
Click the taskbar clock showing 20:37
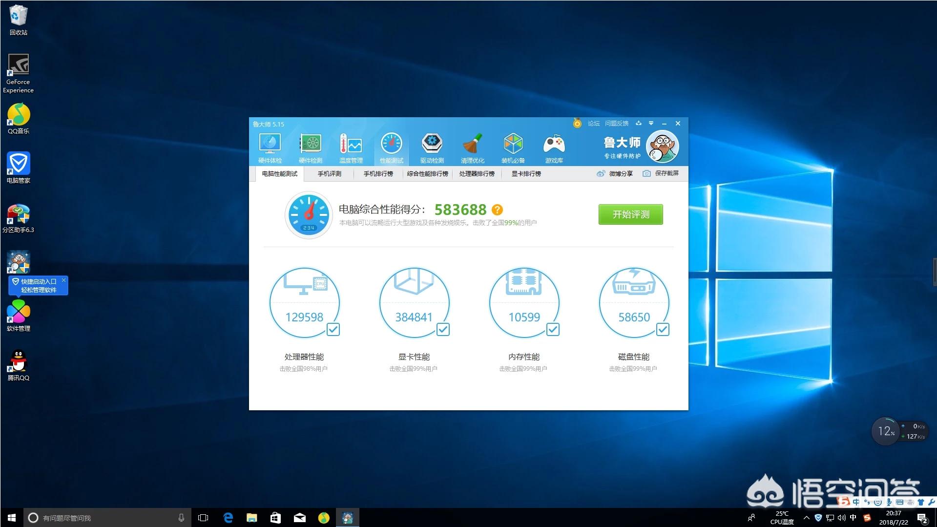click(x=894, y=518)
